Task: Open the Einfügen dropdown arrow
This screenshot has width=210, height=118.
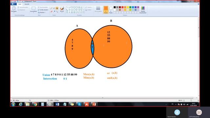Action: tap(14, 12)
